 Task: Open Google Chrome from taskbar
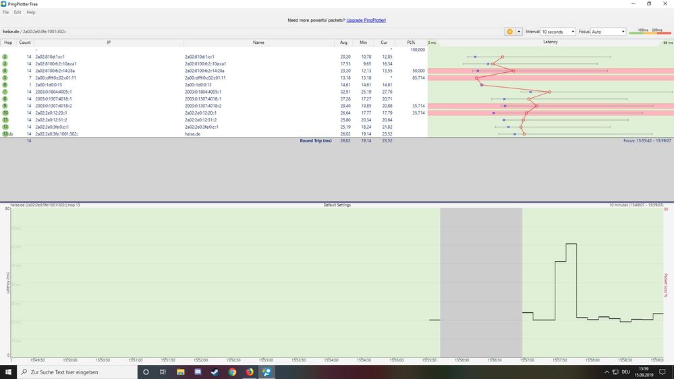(x=232, y=372)
